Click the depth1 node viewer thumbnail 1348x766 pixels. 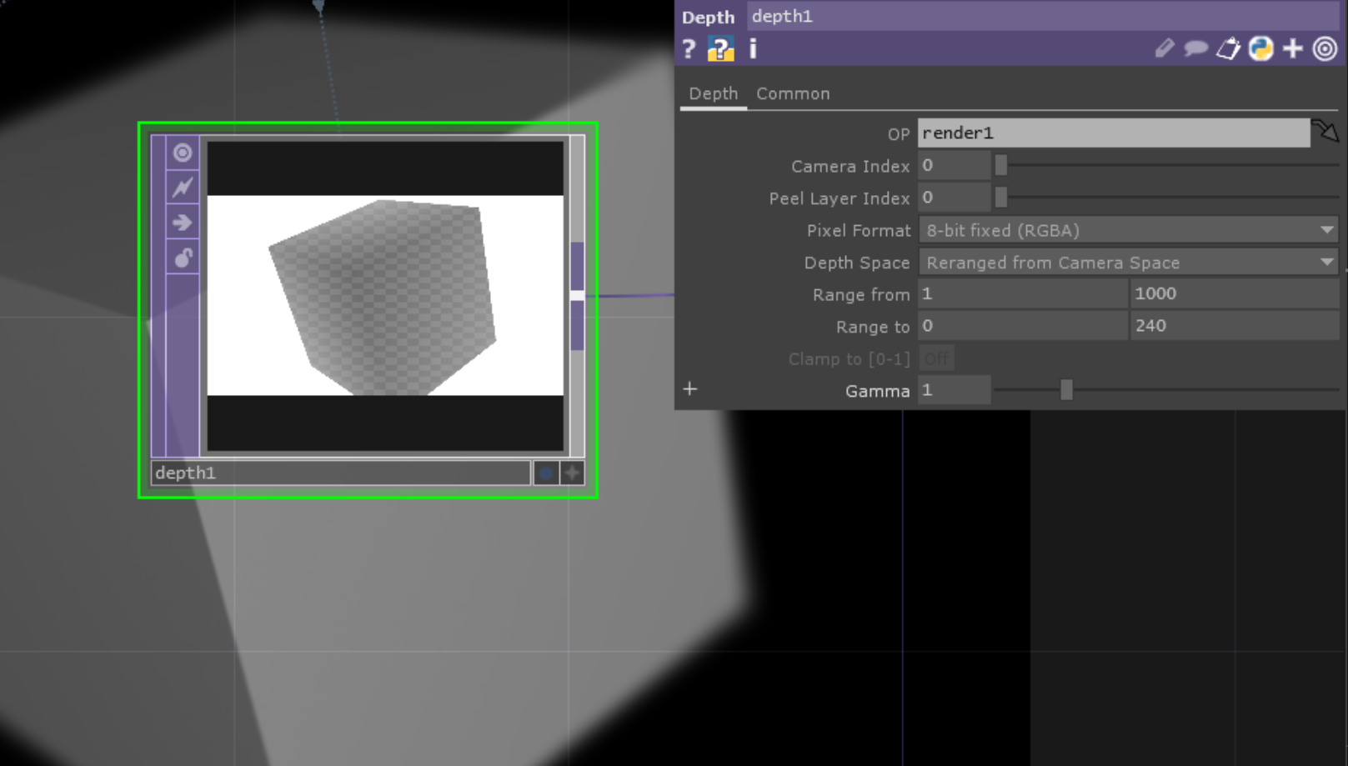pyautogui.click(x=385, y=295)
